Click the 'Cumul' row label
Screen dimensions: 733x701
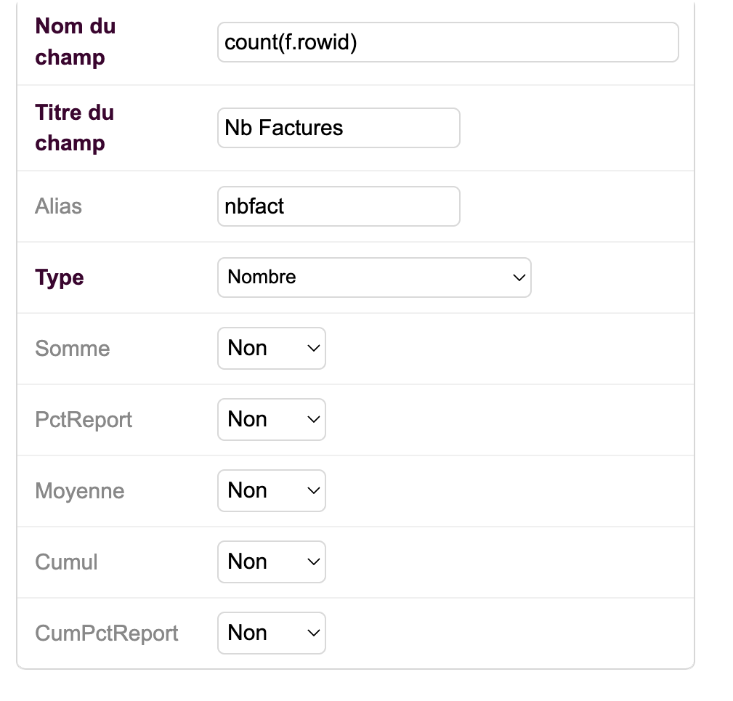66,562
